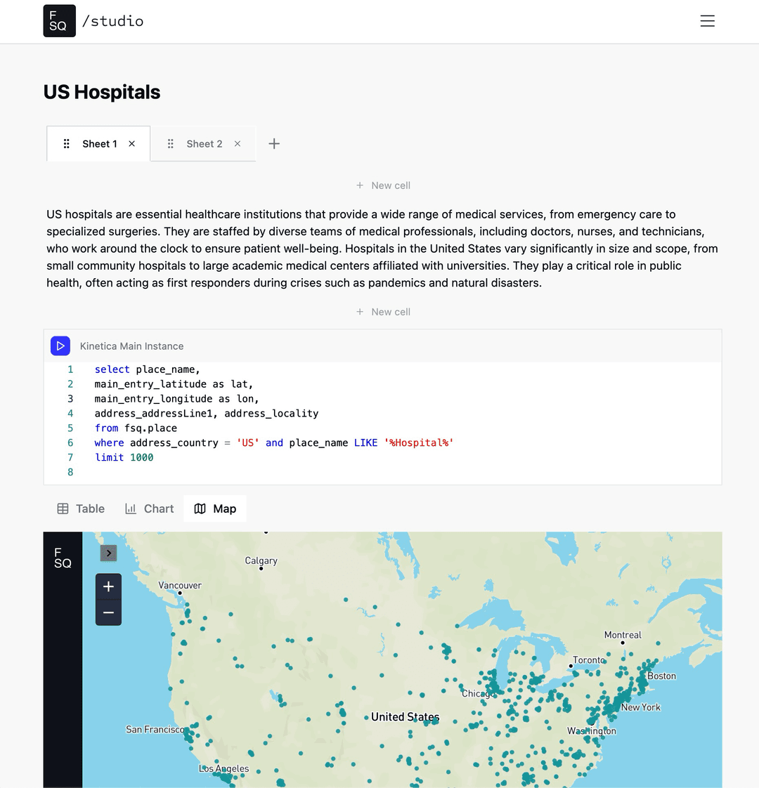This screenshot has height=788, width=759.
Task: Grab the Sheet 1 drag handle
Action: click(x=66, y=143)
